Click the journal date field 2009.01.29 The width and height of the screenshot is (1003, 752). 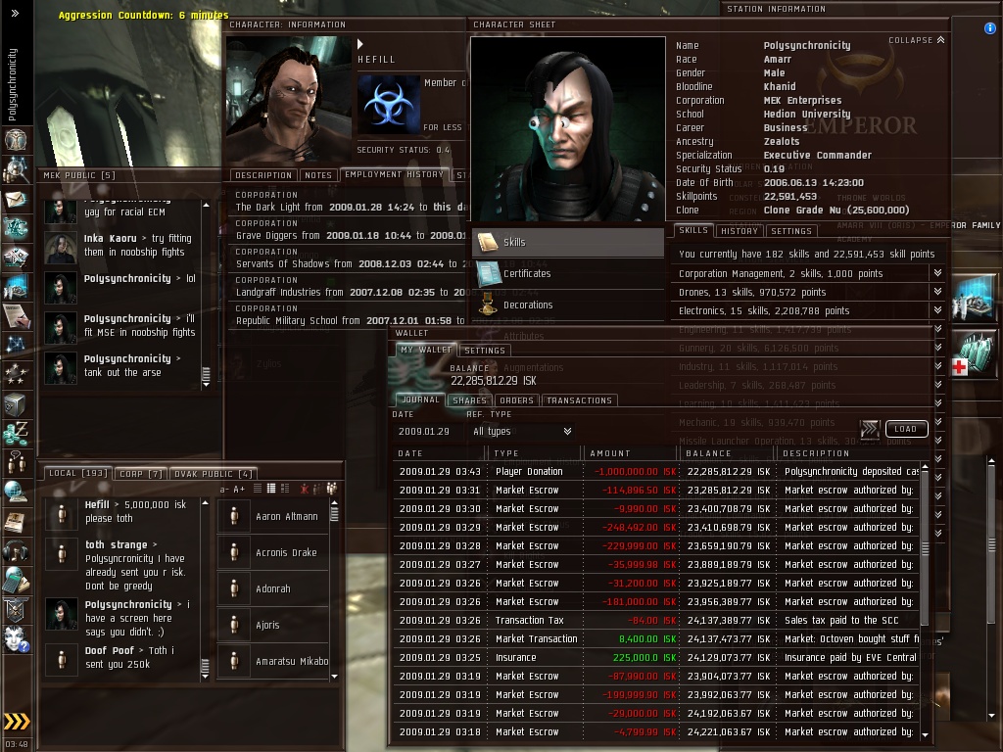427,431
